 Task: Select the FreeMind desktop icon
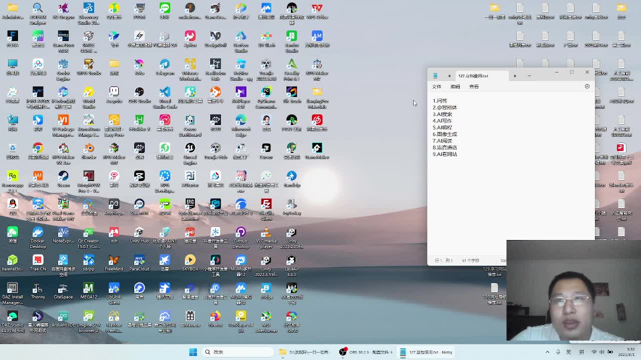click(114, 263)
